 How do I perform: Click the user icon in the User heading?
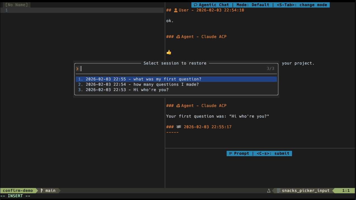[175, 10]
